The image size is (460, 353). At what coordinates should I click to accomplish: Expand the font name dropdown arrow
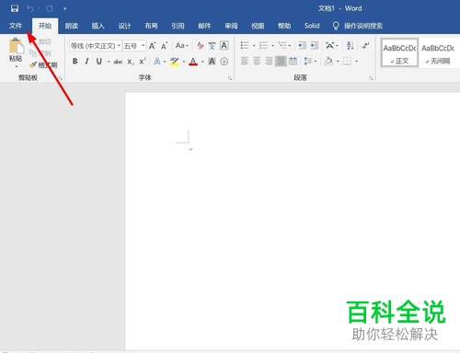[x=119, y=46]
